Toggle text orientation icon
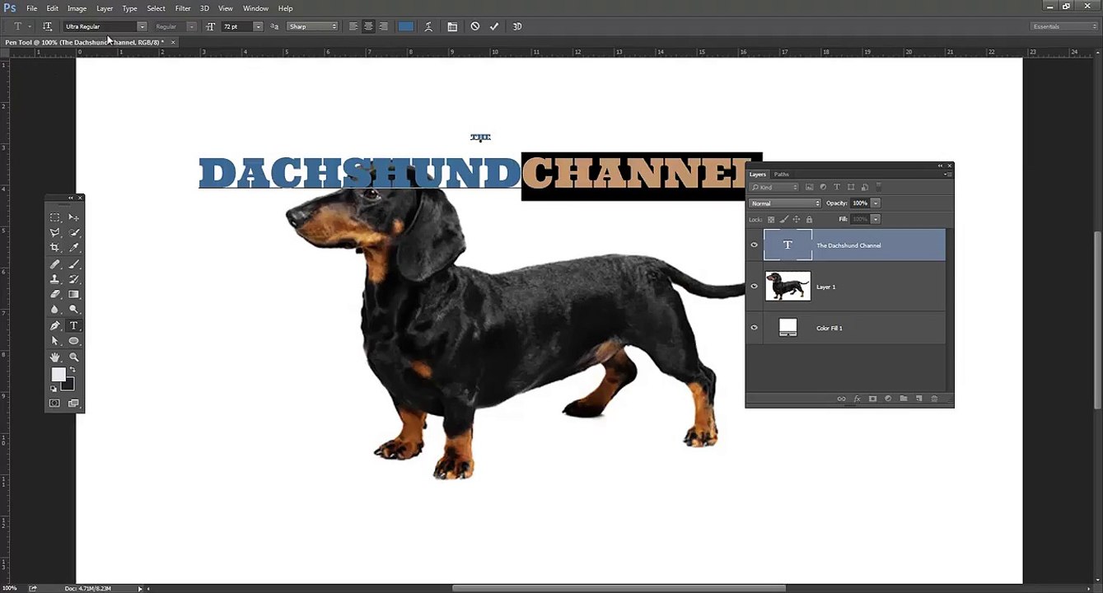1103x593 pixels. click(48, 26)
